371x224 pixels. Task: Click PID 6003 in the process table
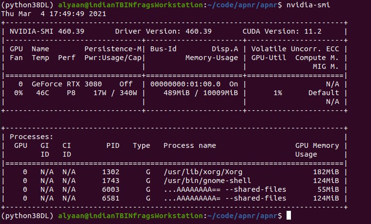111,189
